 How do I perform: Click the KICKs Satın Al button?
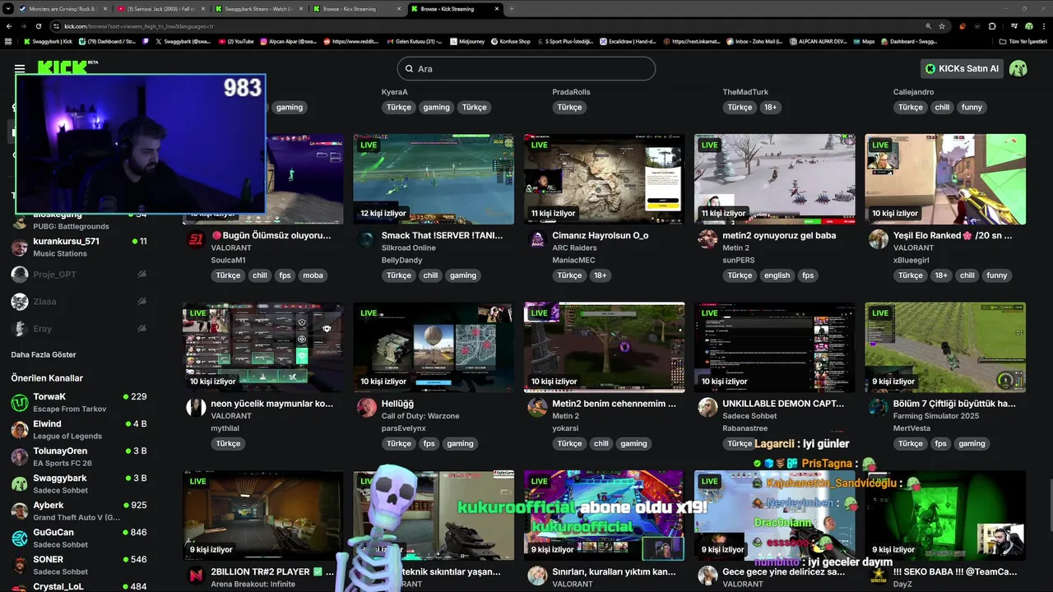962,68
